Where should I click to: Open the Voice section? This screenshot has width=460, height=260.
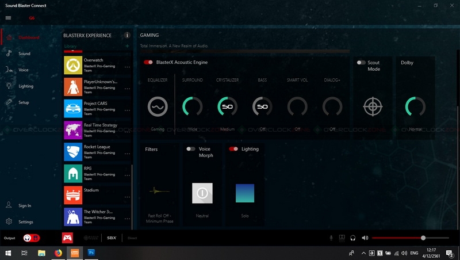click(24, 70)
